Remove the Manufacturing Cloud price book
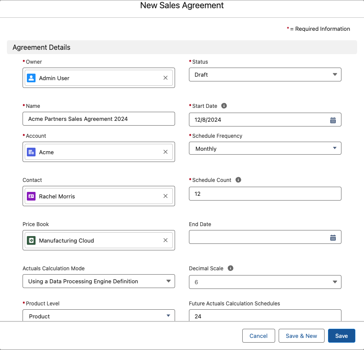The height and width of the screenshot is (350, 364). pos(165,240)
